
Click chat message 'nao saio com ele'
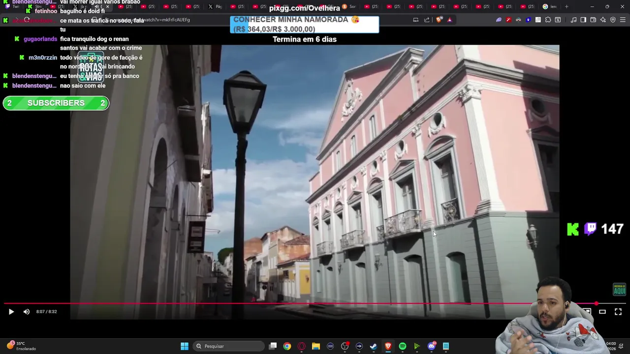pos(83,86)
